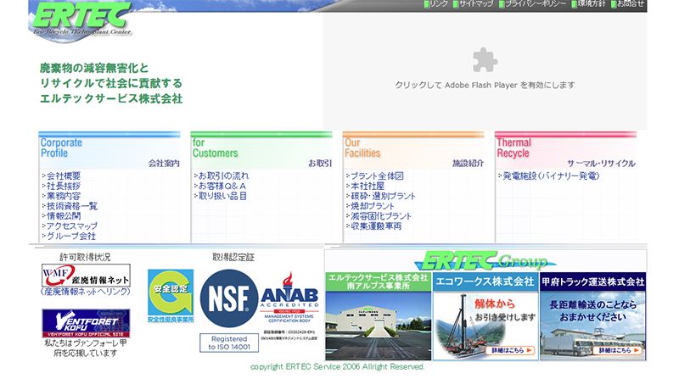Open the 環境方針 link

(588, 4)
